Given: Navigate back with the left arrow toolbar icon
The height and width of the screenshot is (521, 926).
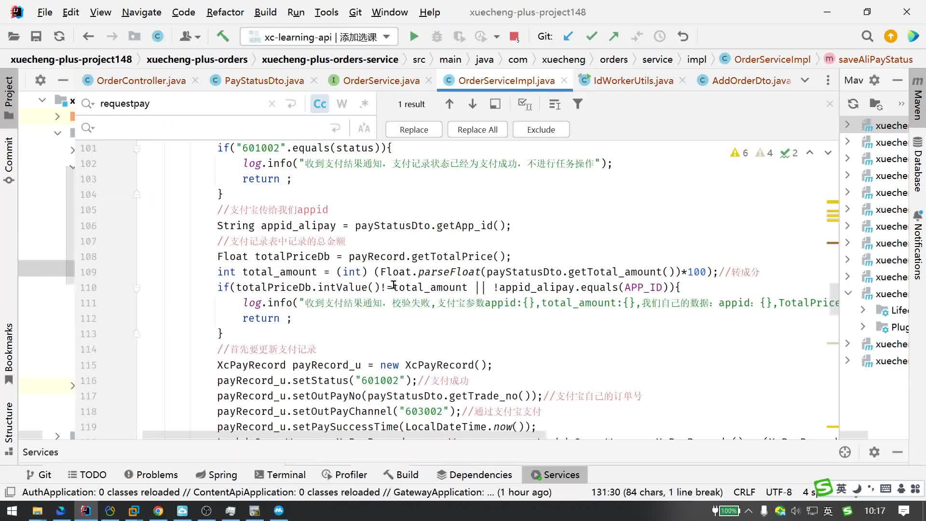Looking at the screenshot, I should click(x=88, y=36).
